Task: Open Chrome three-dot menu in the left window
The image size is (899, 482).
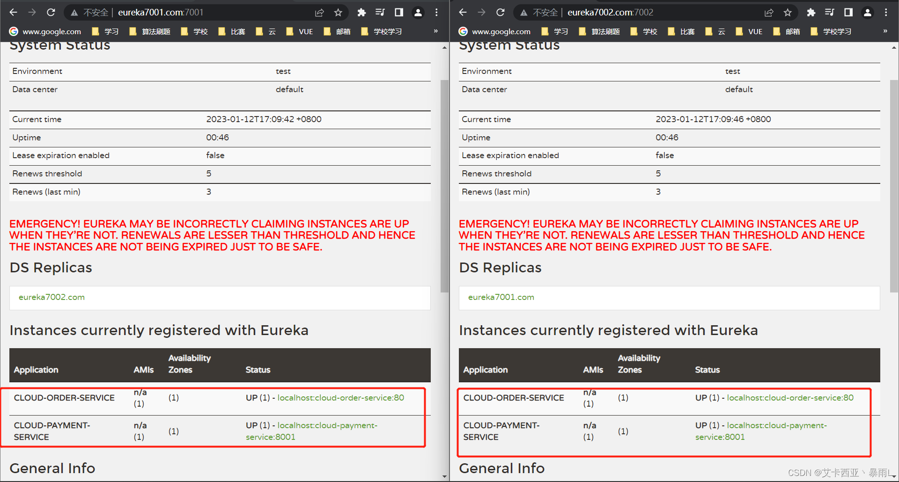Action: [x=436, y=13]
